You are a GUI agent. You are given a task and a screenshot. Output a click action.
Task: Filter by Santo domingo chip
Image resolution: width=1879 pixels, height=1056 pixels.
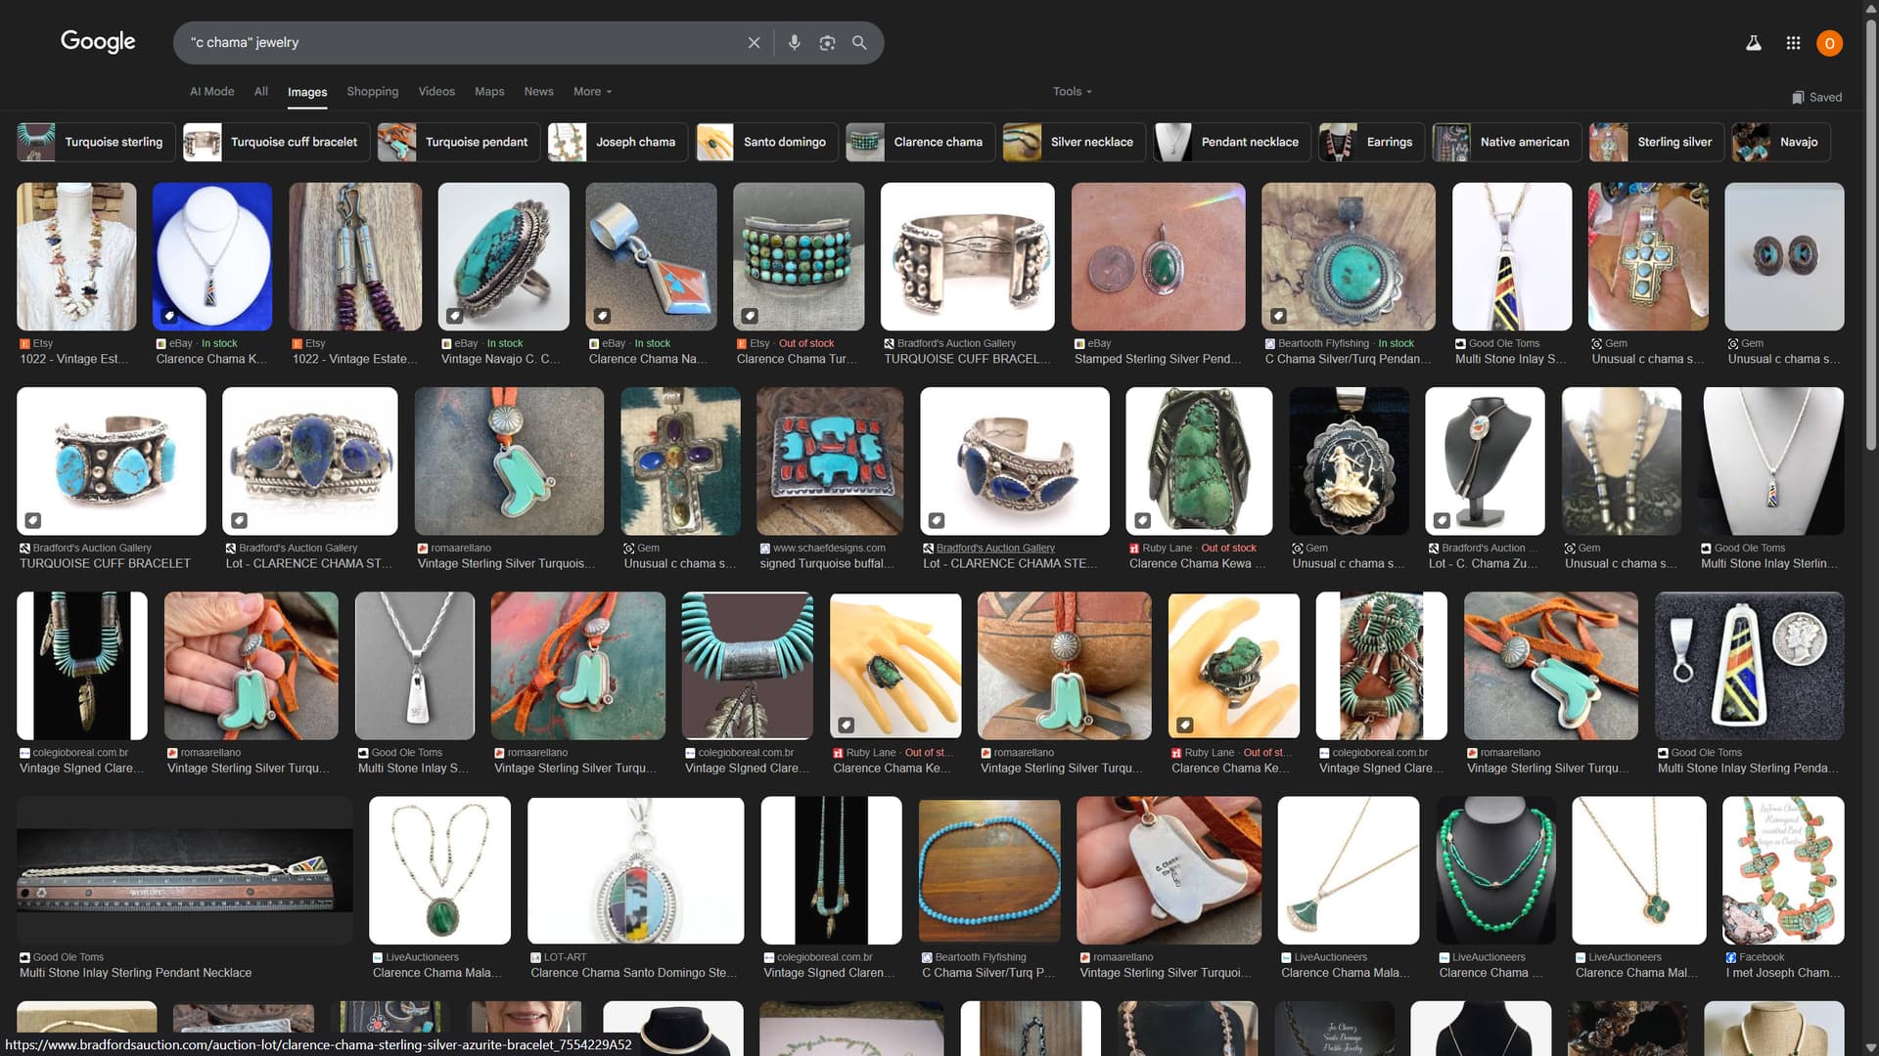(766, 142)
